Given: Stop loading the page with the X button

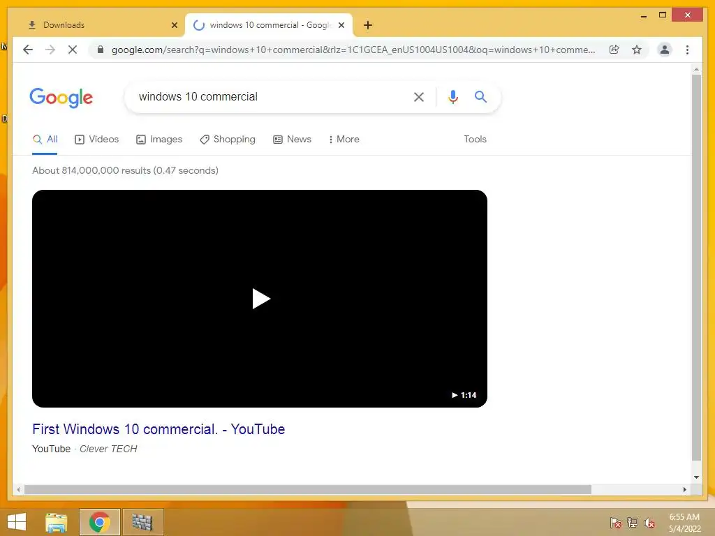Looking at the screenshot, I should point(73,50).
